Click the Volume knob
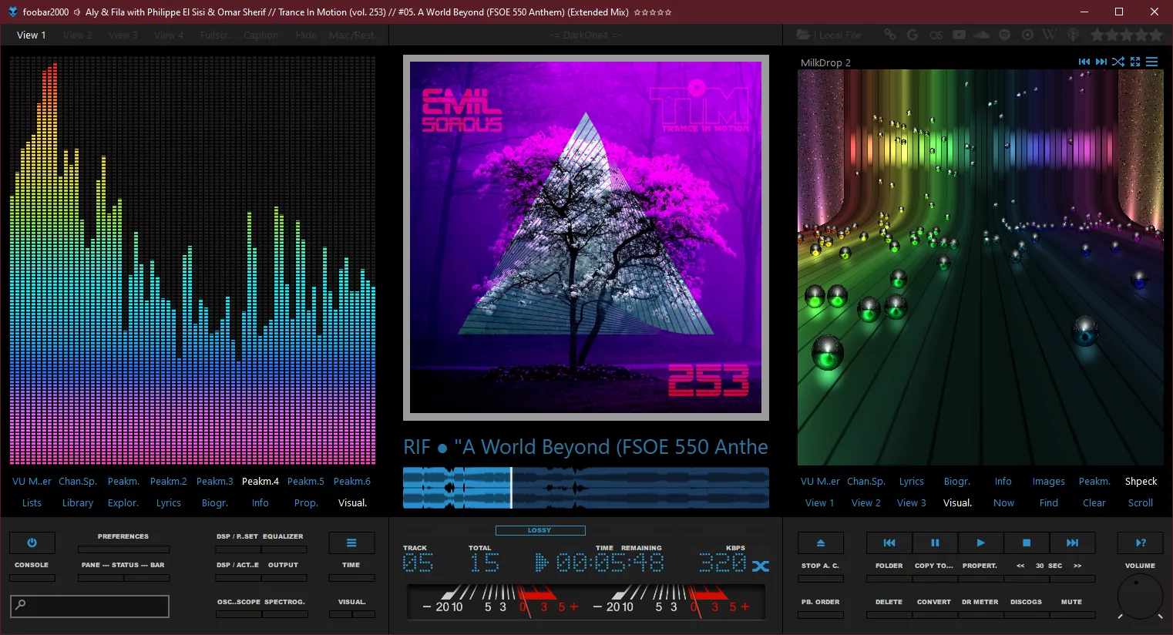This screenshot has height=635, width=1173. [1140, 596]
